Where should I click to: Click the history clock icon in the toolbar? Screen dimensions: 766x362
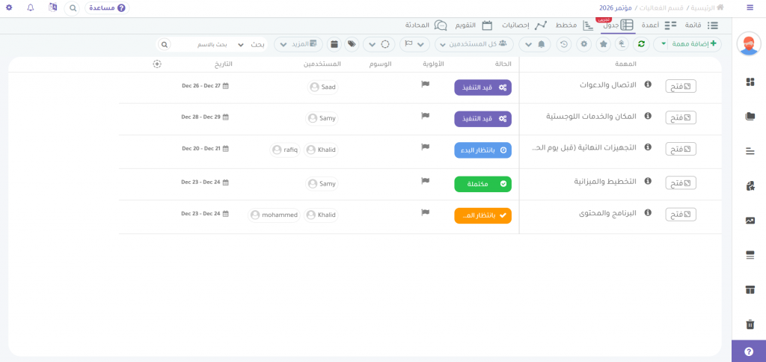click(564, 44)
